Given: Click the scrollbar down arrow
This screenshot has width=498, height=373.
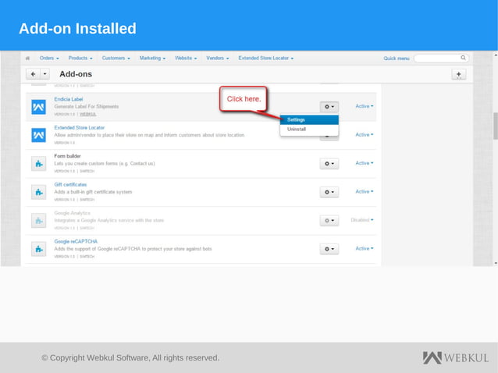Looking at the screenshot, I should click(x=496, y=263).
